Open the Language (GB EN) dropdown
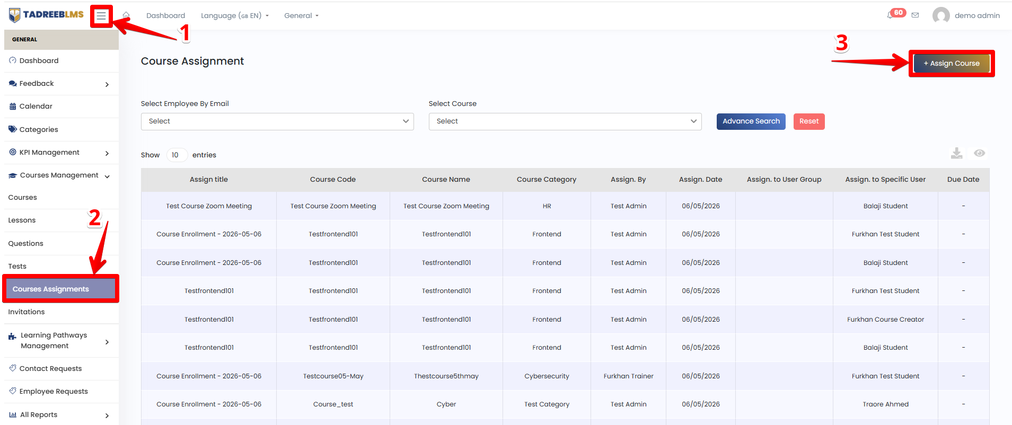The height and width of the screenshot is (425, 1012). click(235, 15)
